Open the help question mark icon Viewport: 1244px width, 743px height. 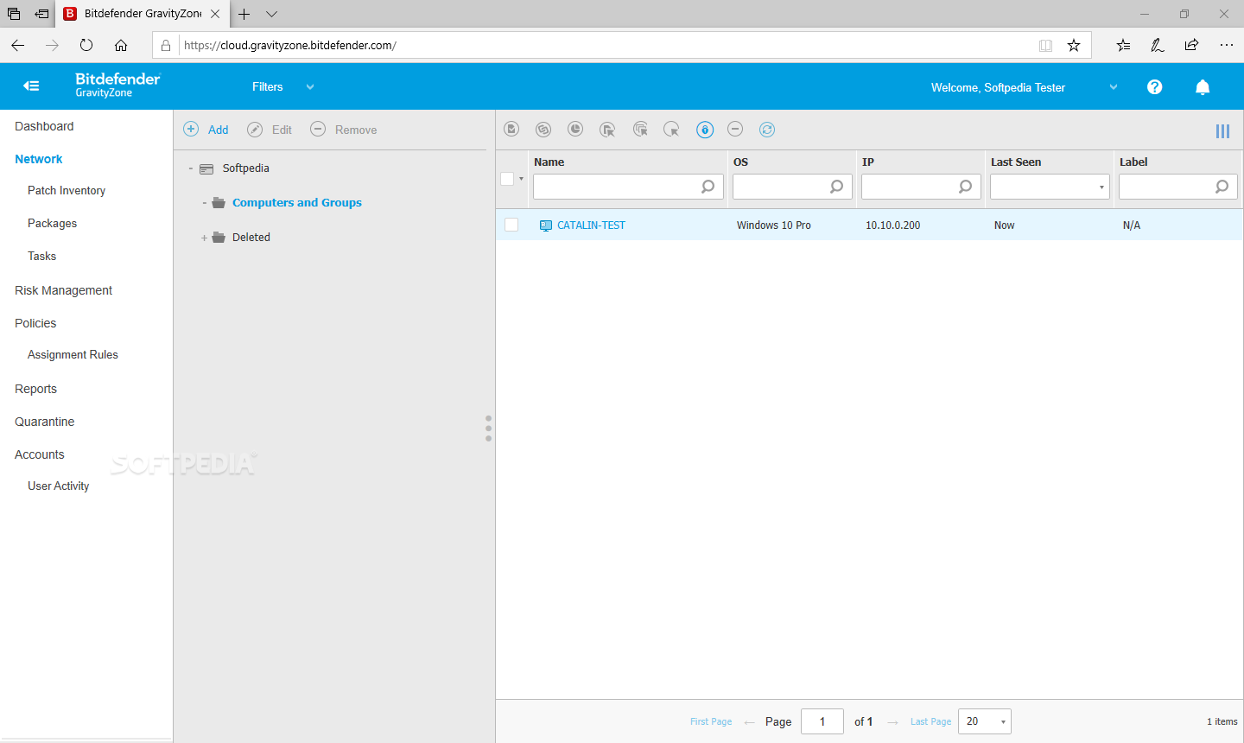click(x=1154, y=86)
